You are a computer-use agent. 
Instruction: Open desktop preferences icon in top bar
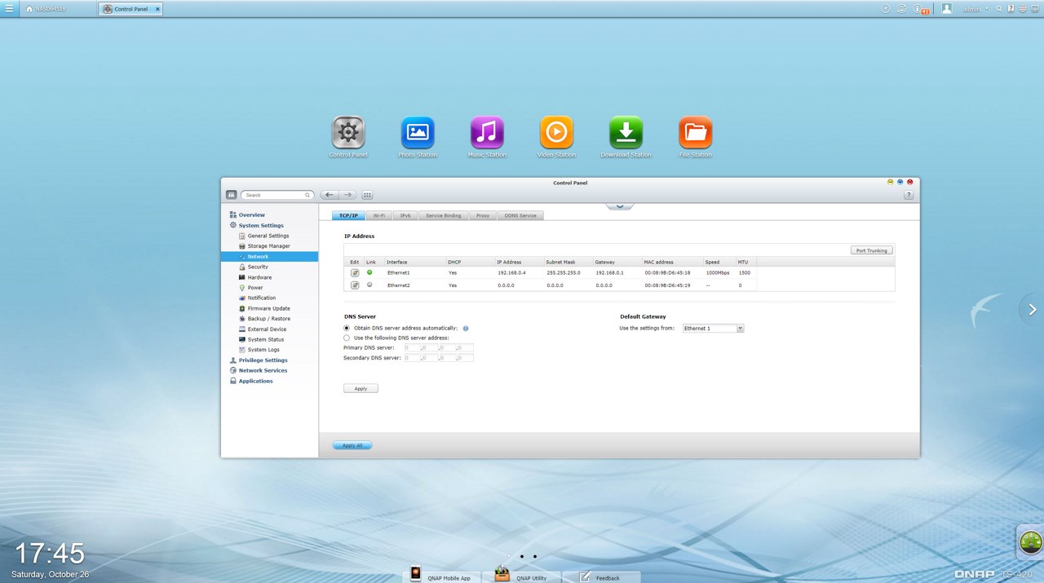(x=1034, y=8)
